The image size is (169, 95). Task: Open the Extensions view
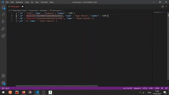[3, 36]
